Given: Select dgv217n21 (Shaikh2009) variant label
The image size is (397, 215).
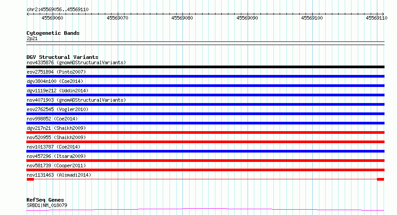Looking at the screenshot, I should [x=56, y=128].
